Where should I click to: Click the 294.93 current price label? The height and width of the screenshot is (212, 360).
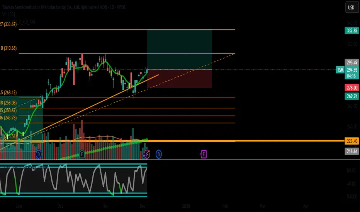click(352, 70)
